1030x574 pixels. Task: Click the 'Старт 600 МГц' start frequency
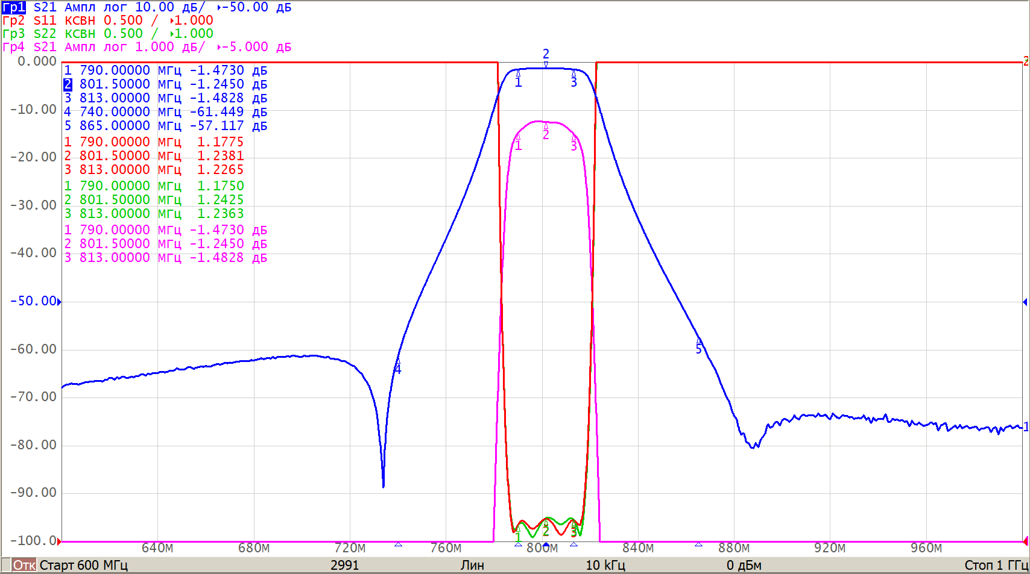[x=83, y=565]
